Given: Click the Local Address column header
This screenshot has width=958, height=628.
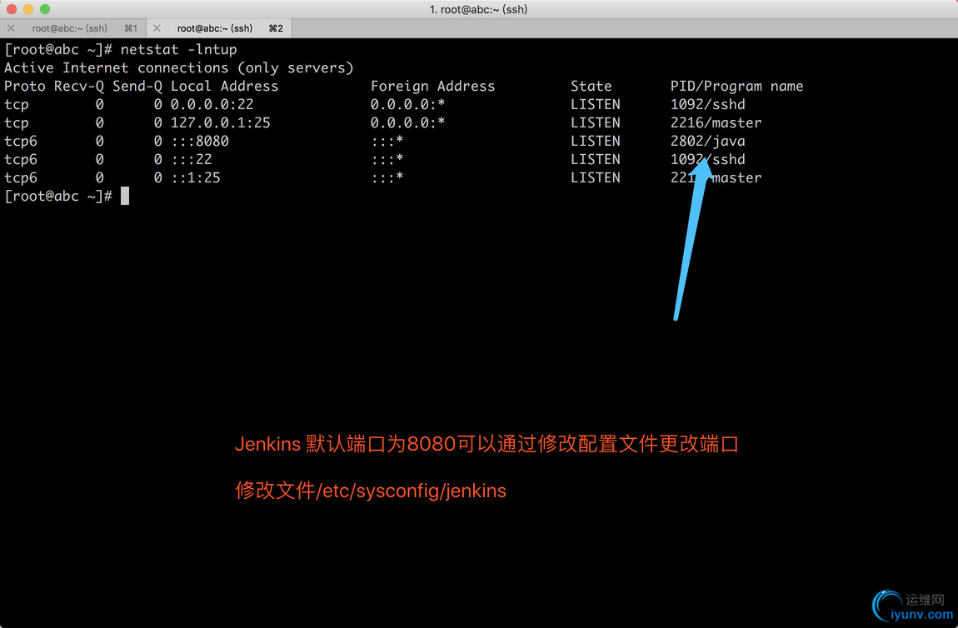Looking at the screenshot, I should 224,86.
